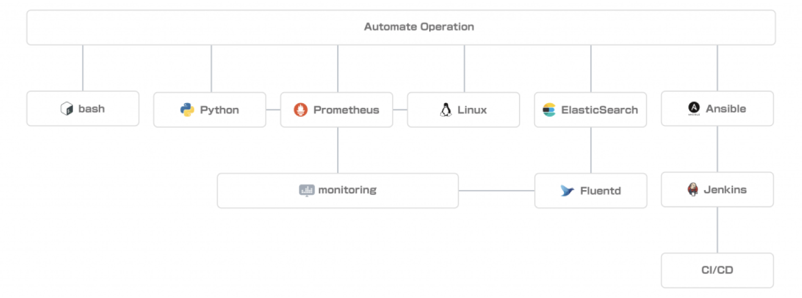Select the CI/CD node box
This screenshot has width=802, height=298.
pos(717,270)
